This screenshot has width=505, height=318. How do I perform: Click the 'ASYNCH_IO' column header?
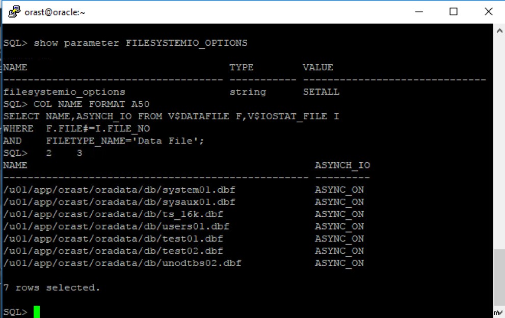[342, 165]
